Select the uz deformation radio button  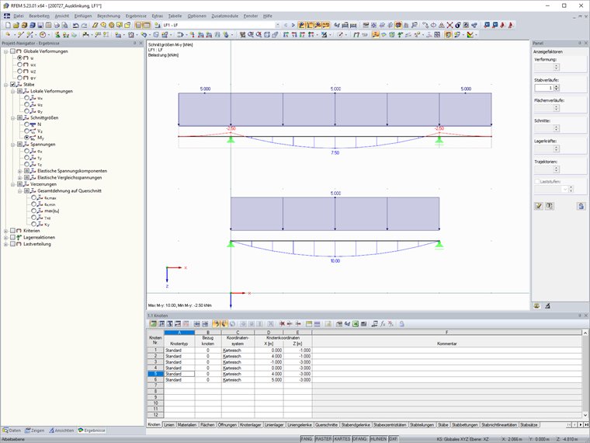pyautogui.click(x=19, y=72)
